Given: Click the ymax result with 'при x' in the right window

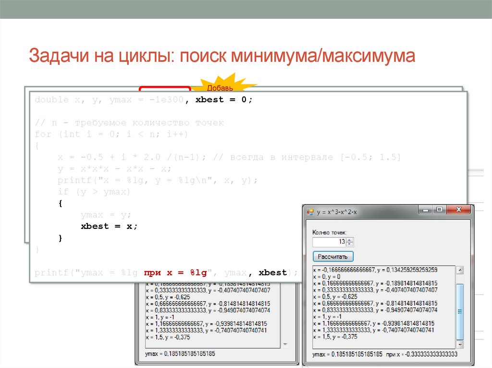Looking at the screenshot, I should click(x=384, y=355).
